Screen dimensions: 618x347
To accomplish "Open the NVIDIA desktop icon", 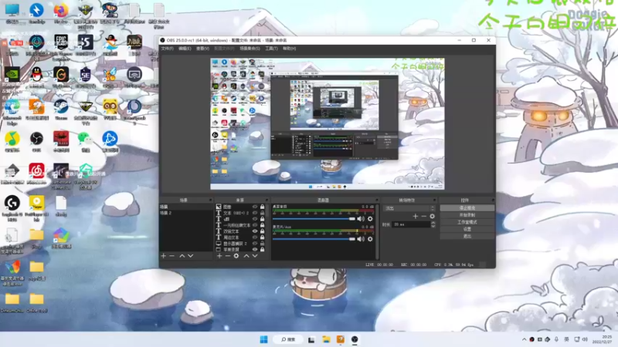I will point(12,77).
